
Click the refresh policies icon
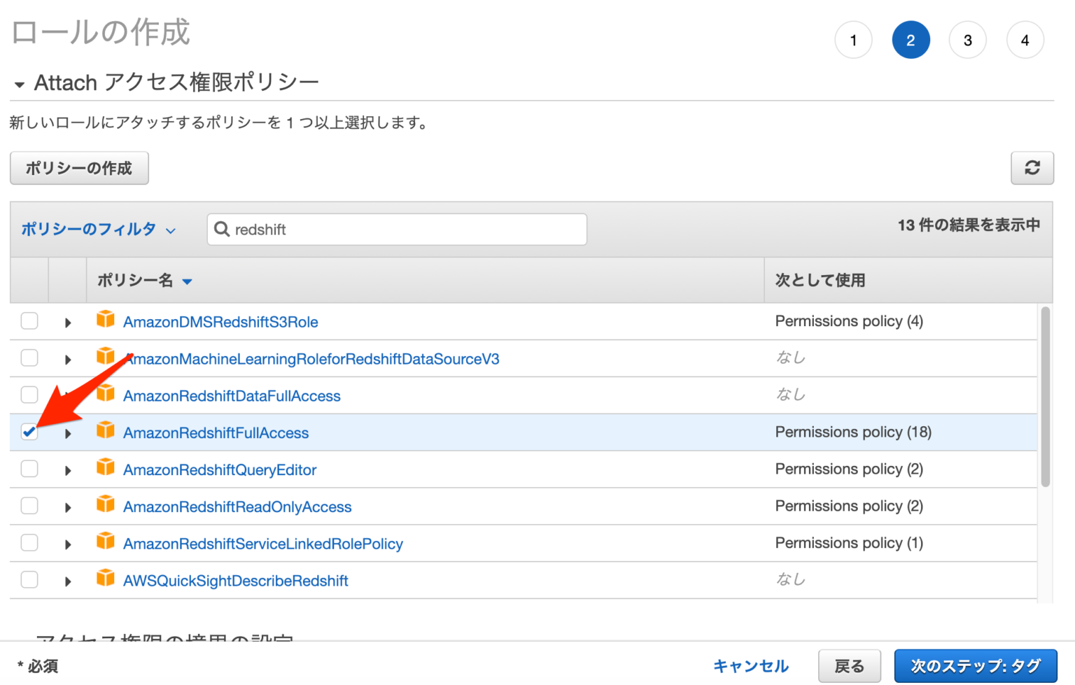tap(1032, 168)
